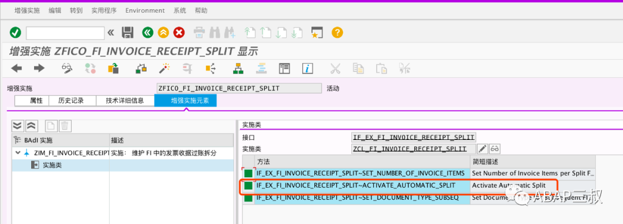
Task: Click the red Cancel X icon
Action: (x=179, y=32)
